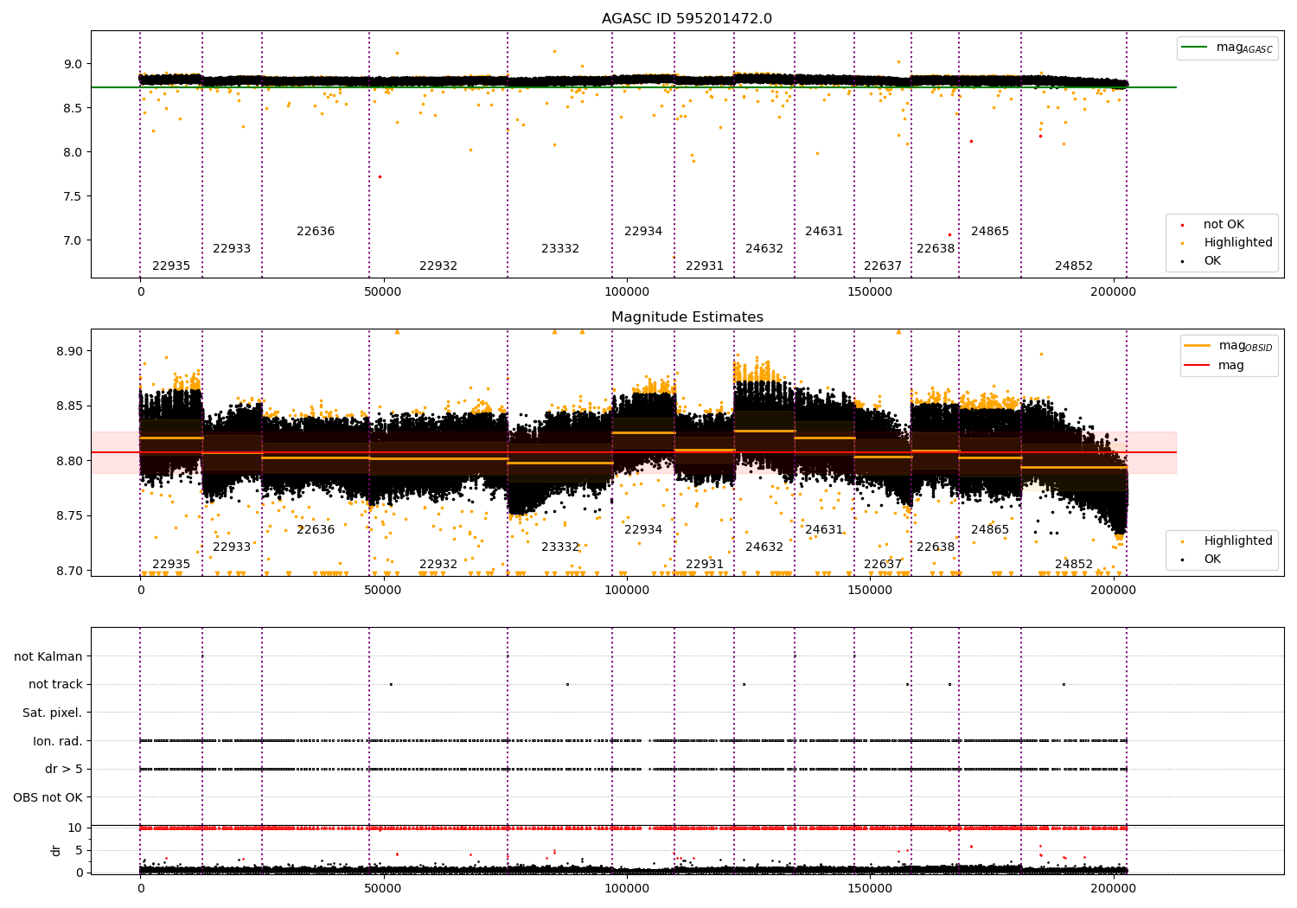Click the orange line sample beside mag OBSID
The width and height of the screenshot is (1297, 908).
pyautogui.click(x=1198, y=346)
